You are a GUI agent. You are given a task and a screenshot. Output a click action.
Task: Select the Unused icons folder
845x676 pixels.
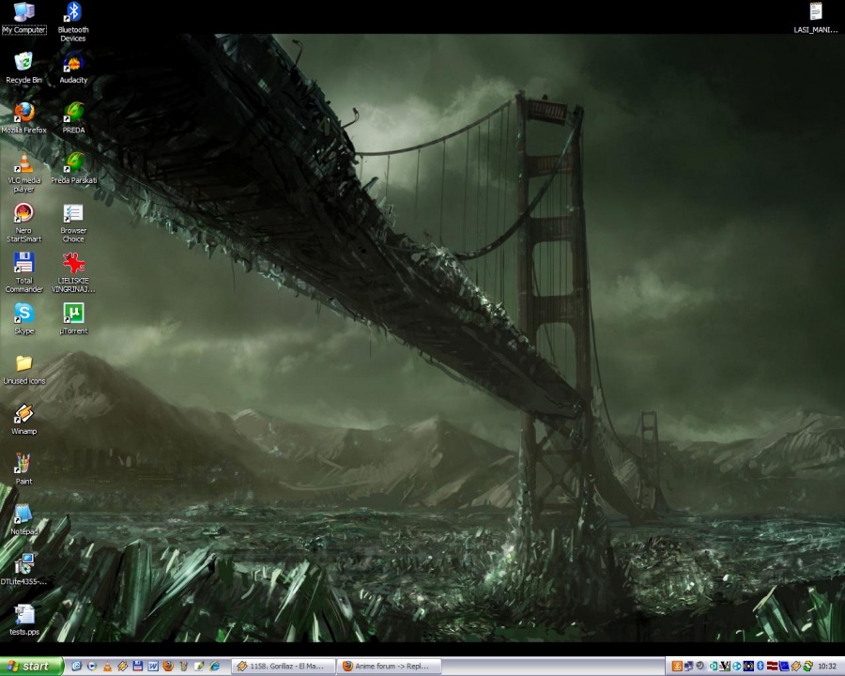pyautogui.click(x=23, y=369)
